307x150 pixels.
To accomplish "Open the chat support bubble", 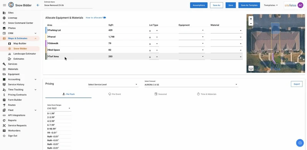I will point(300,143).
